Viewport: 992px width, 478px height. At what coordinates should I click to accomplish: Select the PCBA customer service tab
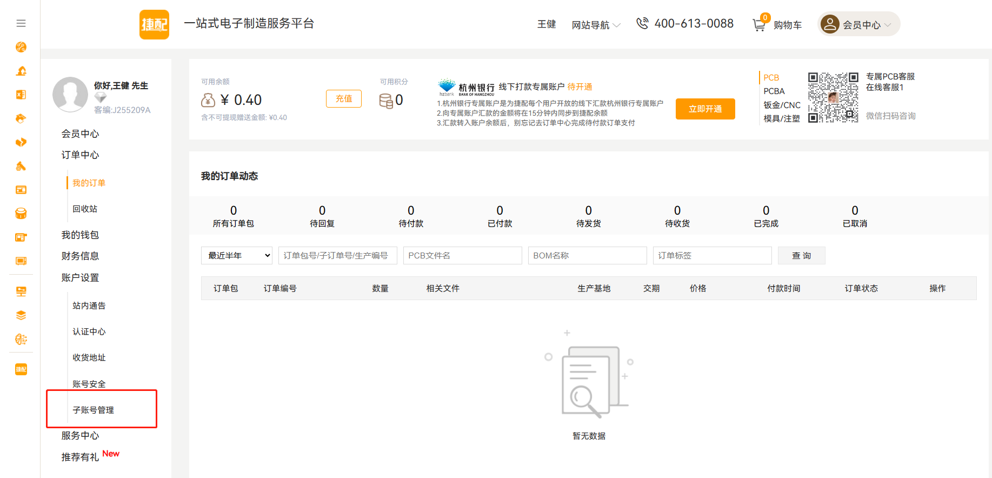coord(774,91)
